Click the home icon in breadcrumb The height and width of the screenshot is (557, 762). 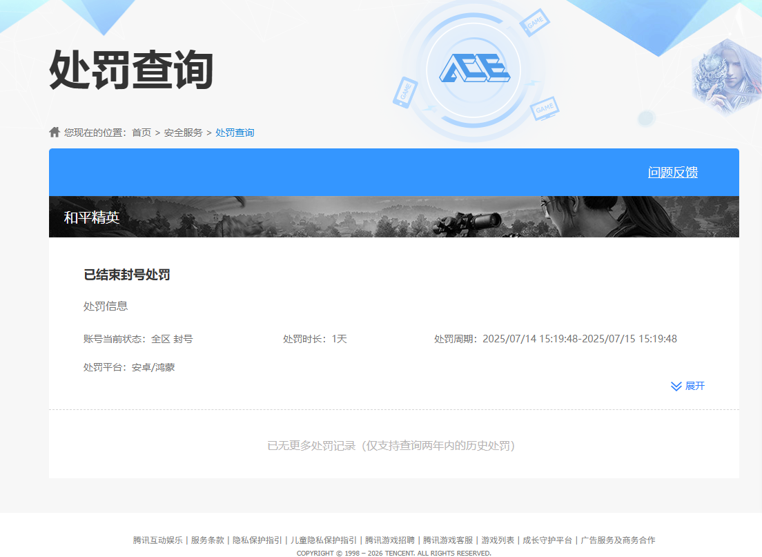(55, 133)
